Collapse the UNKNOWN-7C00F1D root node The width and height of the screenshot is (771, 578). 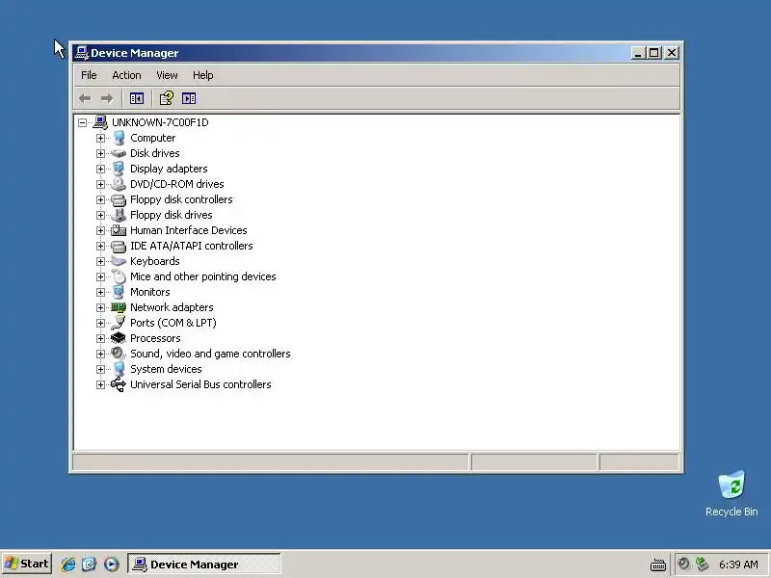pyautogui.click(x=83, y=123)
